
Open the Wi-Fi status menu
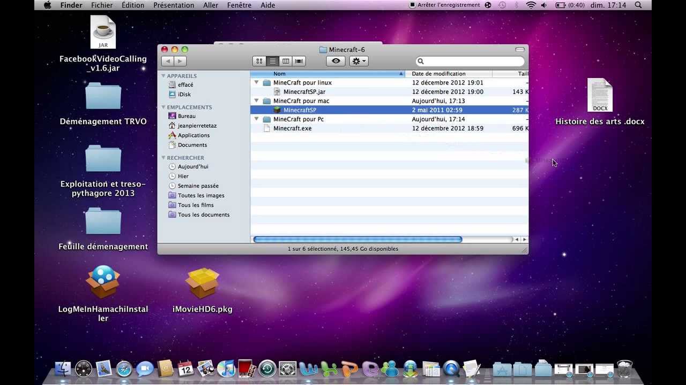531,5
